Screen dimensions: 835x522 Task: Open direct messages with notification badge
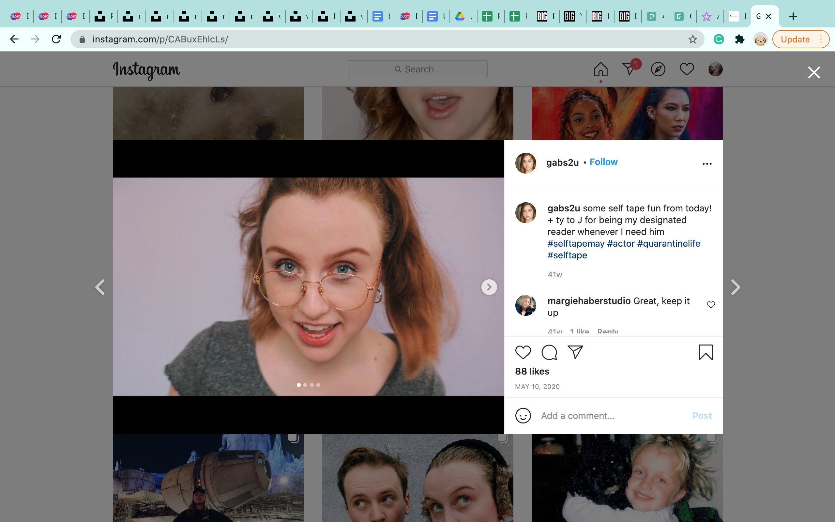[629, 69]
